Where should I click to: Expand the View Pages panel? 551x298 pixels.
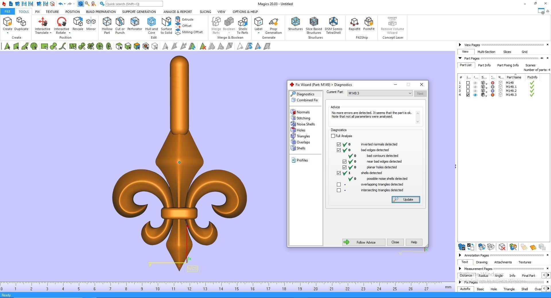point(460,45)
